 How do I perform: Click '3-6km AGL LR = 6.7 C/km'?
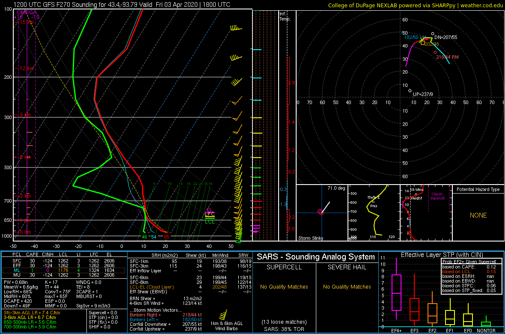(30, 318)
